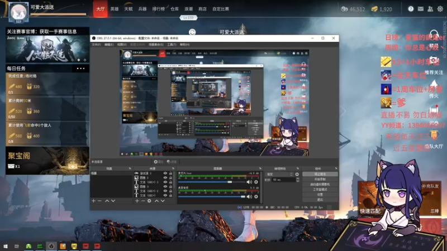Open OBS 场景集合(S) menu
Viewport: 447px width, 251px height.
(156, 45)
